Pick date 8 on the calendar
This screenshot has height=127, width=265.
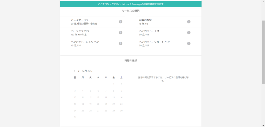pos(114,91)
